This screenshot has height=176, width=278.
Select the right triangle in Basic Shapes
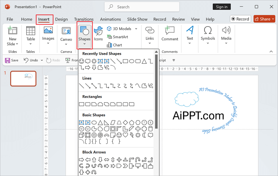106,122
